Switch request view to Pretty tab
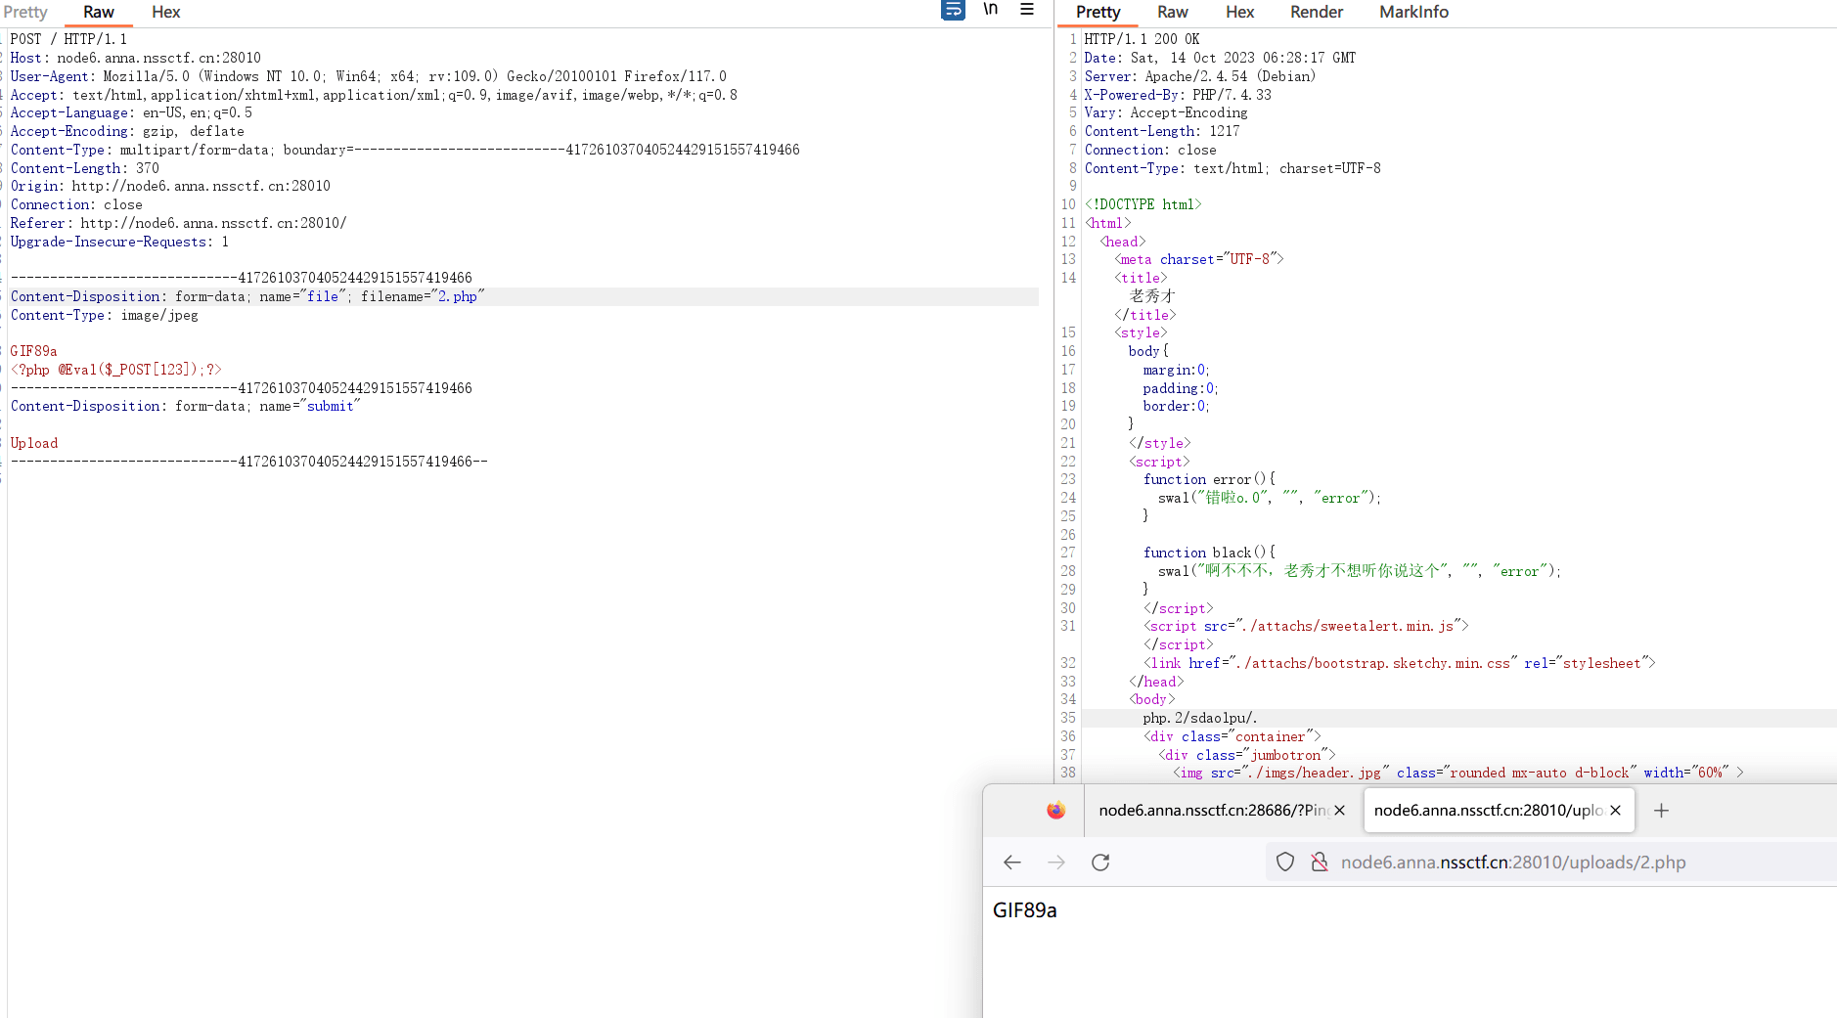This screenshot has height=1018, width=1837. click(25, 12)
